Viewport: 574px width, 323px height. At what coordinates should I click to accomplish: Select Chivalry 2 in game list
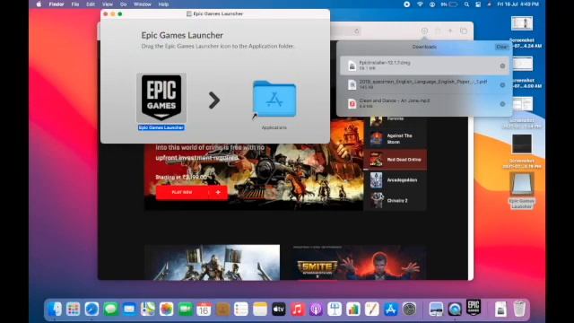[396, 201]
